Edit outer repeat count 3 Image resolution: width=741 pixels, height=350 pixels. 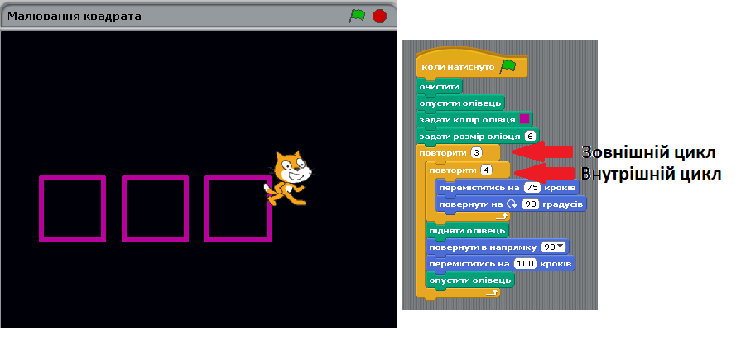[476, 153]
